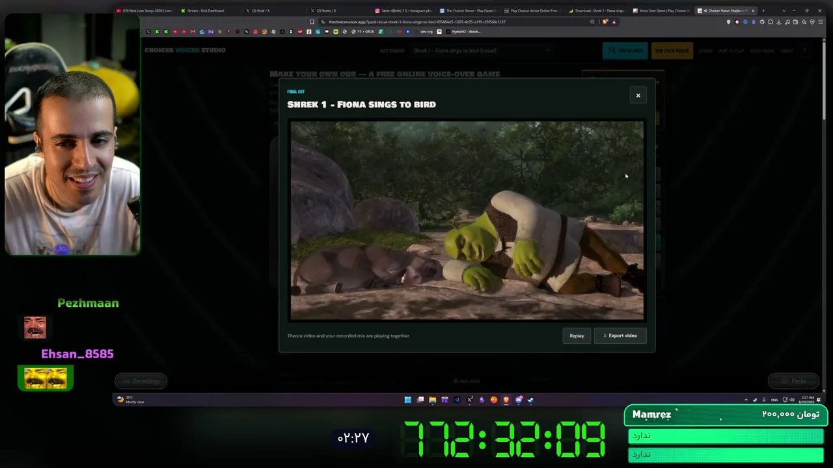
Task: Open File Explorer from the taskbar
Action: 432,400
